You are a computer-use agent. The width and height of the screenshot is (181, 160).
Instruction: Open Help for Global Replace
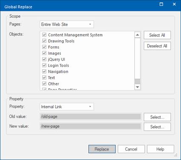pos(161,149)
